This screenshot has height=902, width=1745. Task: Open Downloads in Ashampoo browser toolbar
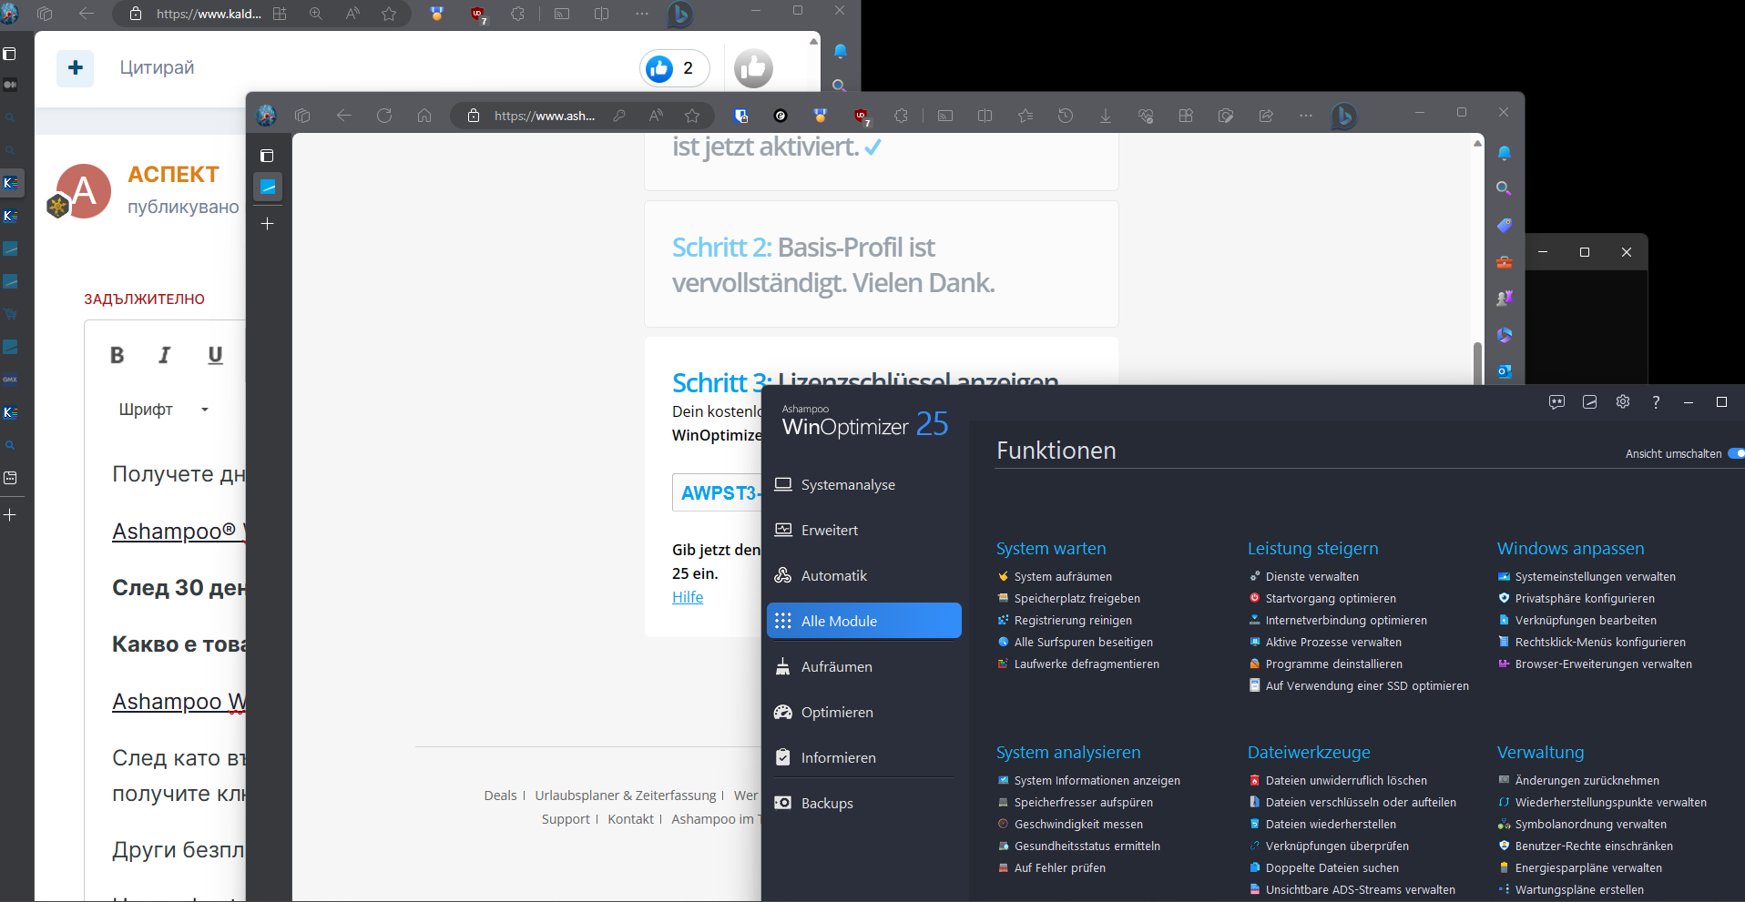coord(1106,116)
